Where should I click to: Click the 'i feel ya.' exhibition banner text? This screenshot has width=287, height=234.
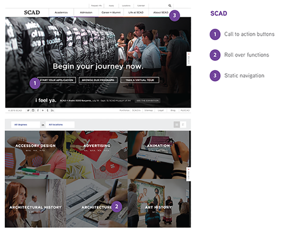pos(46,100)
